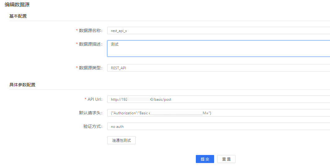Click the 数据源名称 label text

click(x=90, y=31)
